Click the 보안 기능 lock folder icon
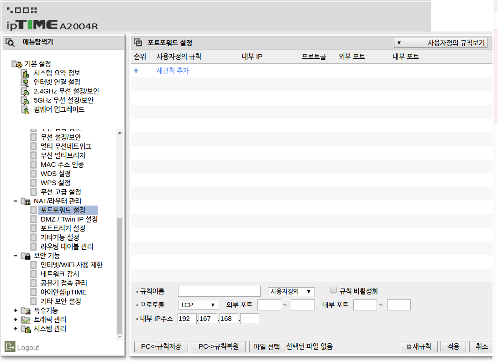The height and width of the screenshot is (361, 498). coord(26,256)
